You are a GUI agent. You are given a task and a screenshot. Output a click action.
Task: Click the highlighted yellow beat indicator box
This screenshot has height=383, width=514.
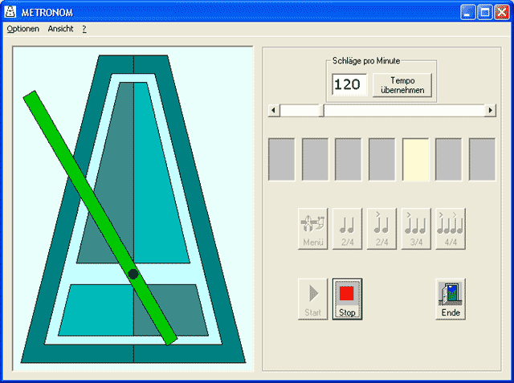click(x=416, y=158)
